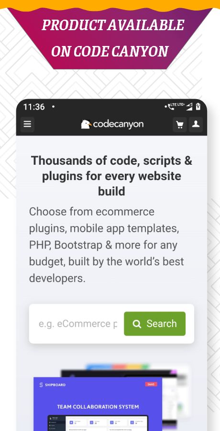The height and width of the screenshot is (431, 220).
Task: Click the magnifying glass in Search button
Action: click(137, 324)
